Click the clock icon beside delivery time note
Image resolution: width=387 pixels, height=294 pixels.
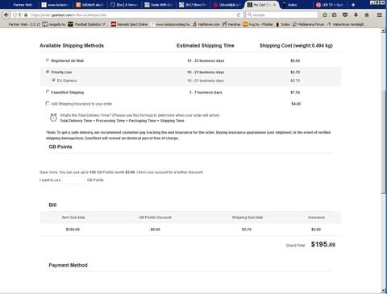[x=53, y=118]
